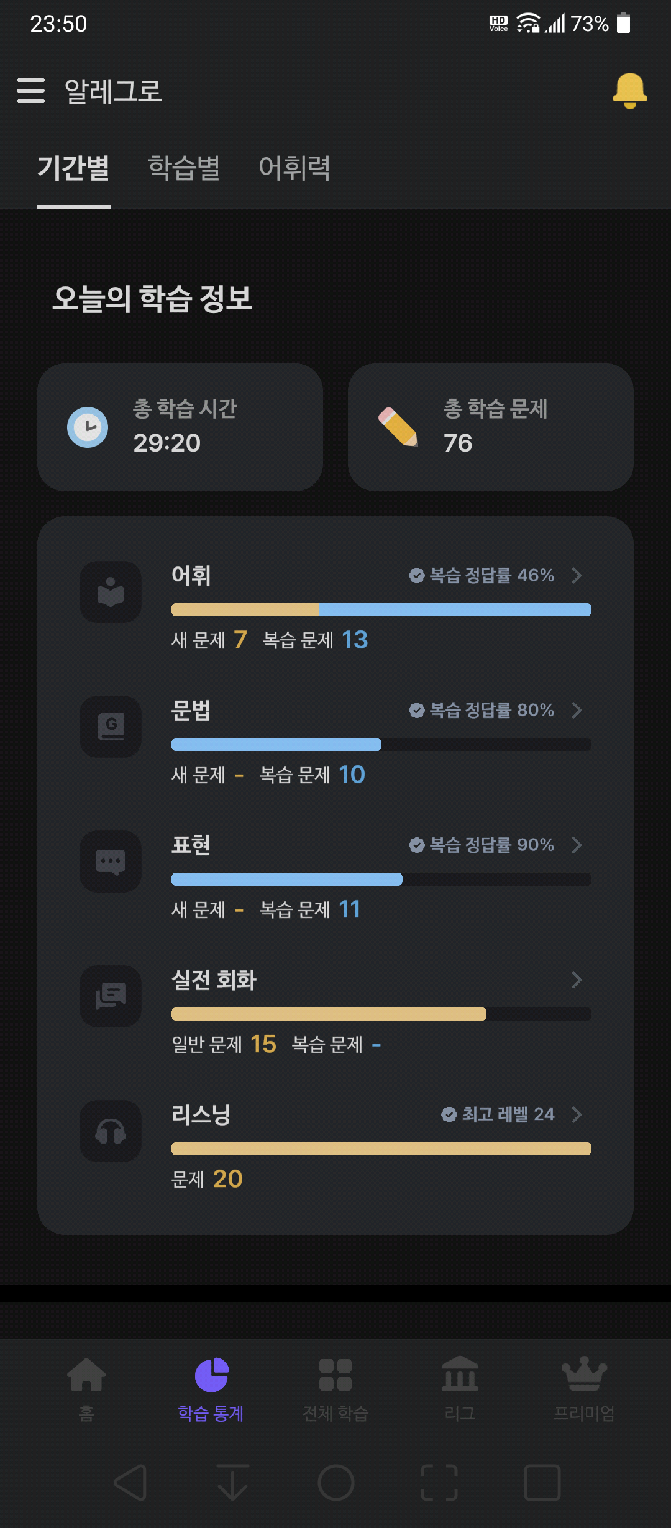Open the hamburger menu
The height and width of the screenshot is (1528, 671).
(31, 91)
